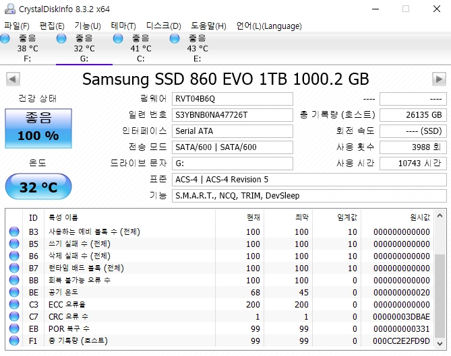Click the CrystalDiskInfo app icon in title bar
The height and width of the screenshot is (356, 451).
click(10, 9)
